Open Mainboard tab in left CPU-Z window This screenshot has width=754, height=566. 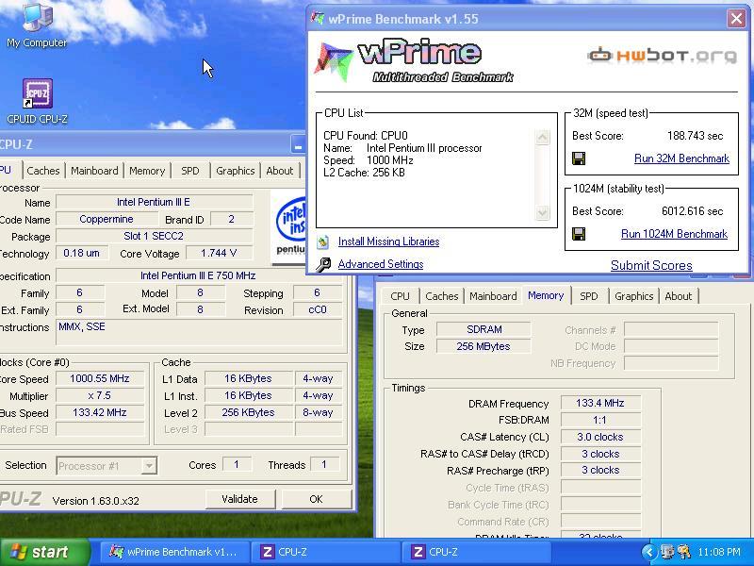click(94, 171)
